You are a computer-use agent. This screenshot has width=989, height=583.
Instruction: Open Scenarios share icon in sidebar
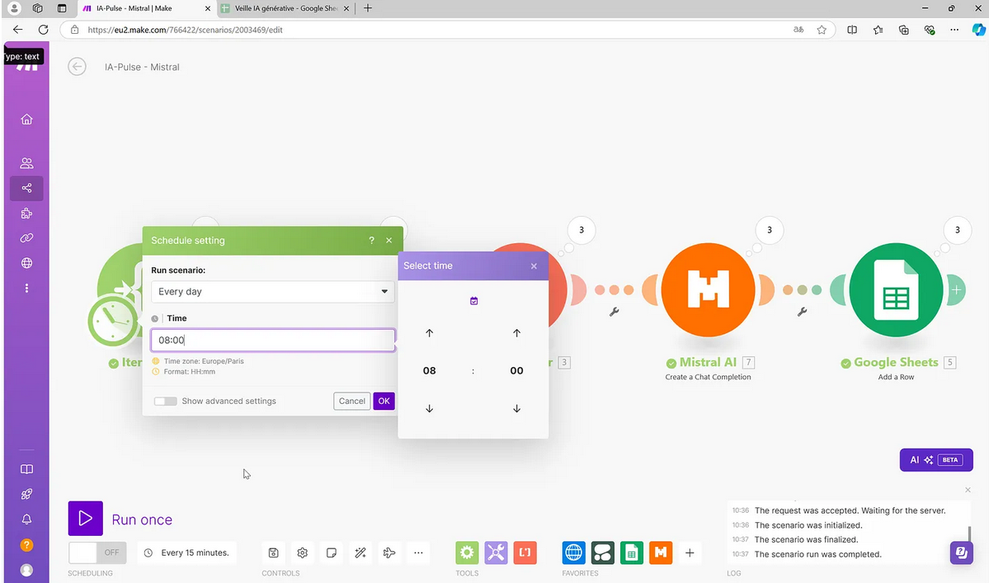[26, 188]
